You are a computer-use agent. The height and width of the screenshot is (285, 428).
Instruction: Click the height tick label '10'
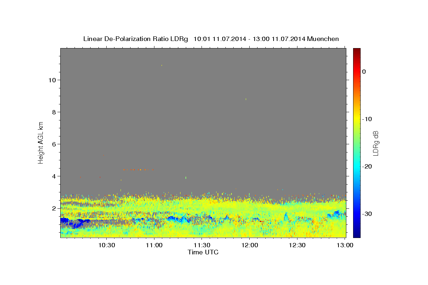[52, 80]
